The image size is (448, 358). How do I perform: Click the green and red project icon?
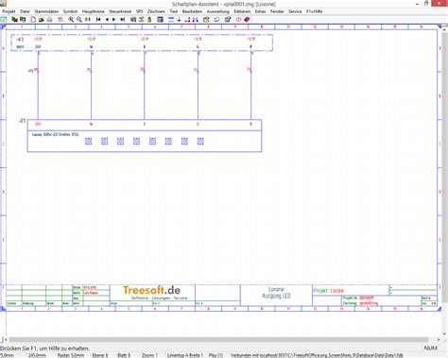point(14,20)
